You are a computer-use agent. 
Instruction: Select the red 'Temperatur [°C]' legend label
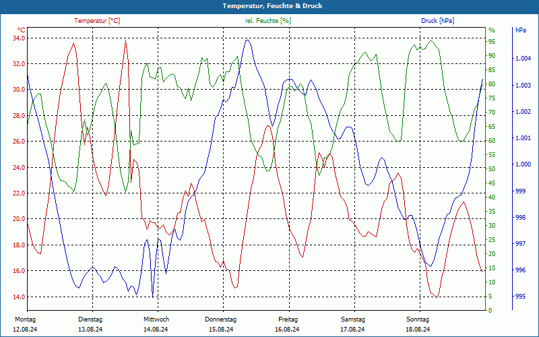97,21
